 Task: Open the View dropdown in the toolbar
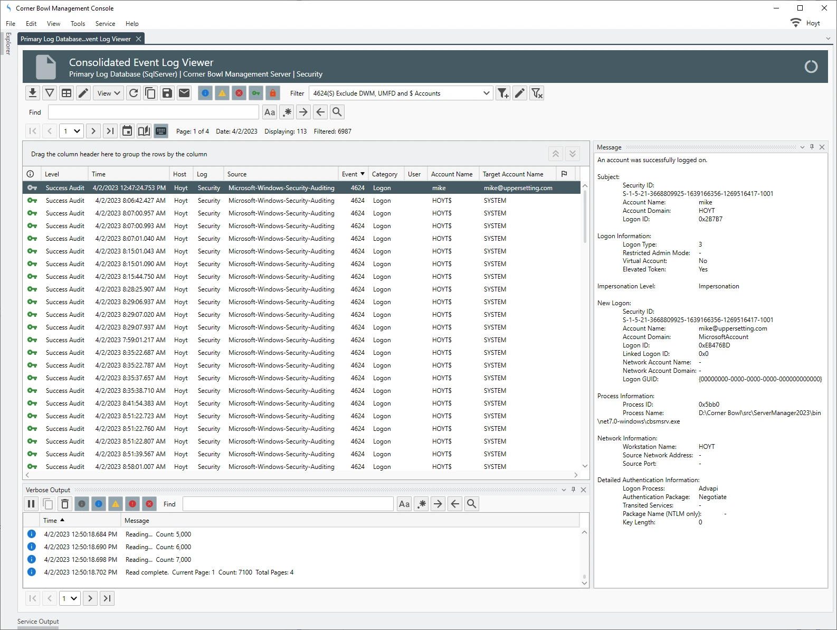pos(109,93)
